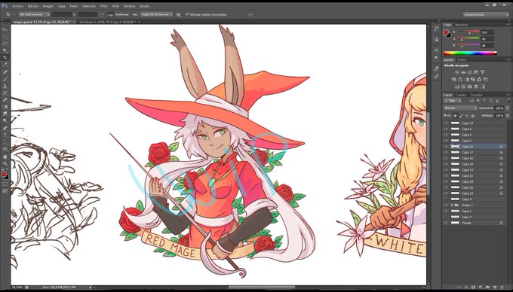The image size is (513, 292).
Task: Click the R value input field
Action: [487, 32]
